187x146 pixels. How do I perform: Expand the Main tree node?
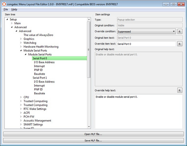tap(12, 23)
